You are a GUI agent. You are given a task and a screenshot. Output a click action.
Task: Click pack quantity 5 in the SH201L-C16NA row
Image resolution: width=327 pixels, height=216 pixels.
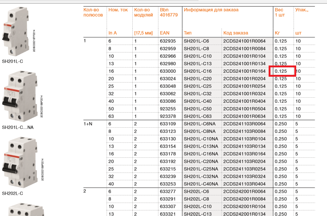click(297, 154)
